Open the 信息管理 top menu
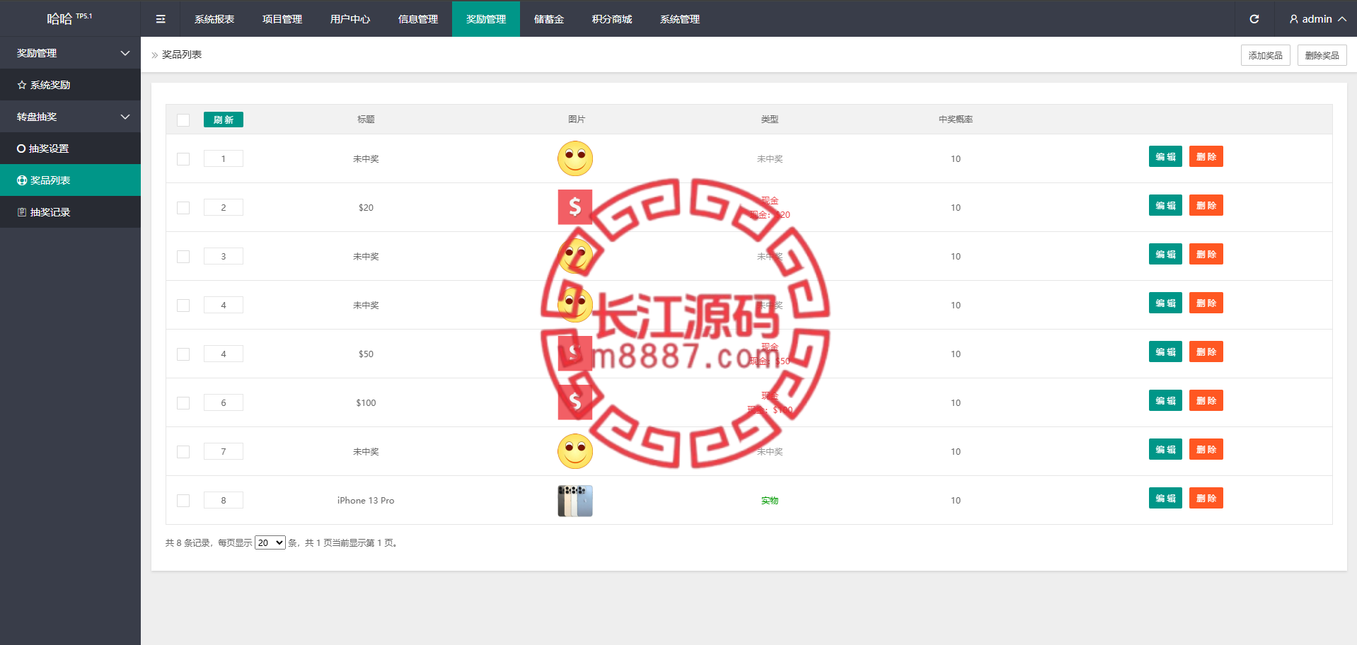Viewport: 1357px width, 645px height. (x=418, y=19)
